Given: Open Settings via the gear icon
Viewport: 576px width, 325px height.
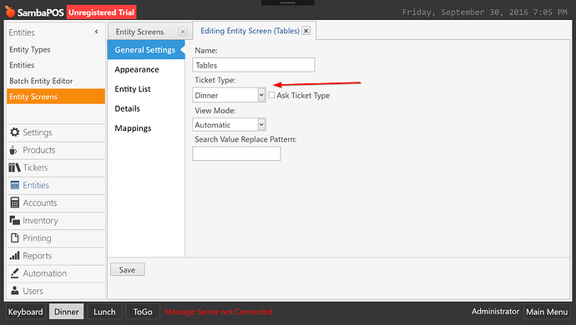Looking at the screenshot, I should click(x=15, y=132).
